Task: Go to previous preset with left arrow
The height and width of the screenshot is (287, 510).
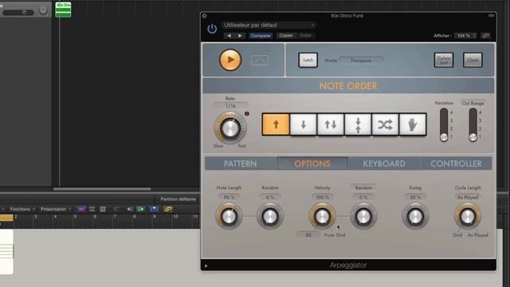Action: tap(229, 35)
